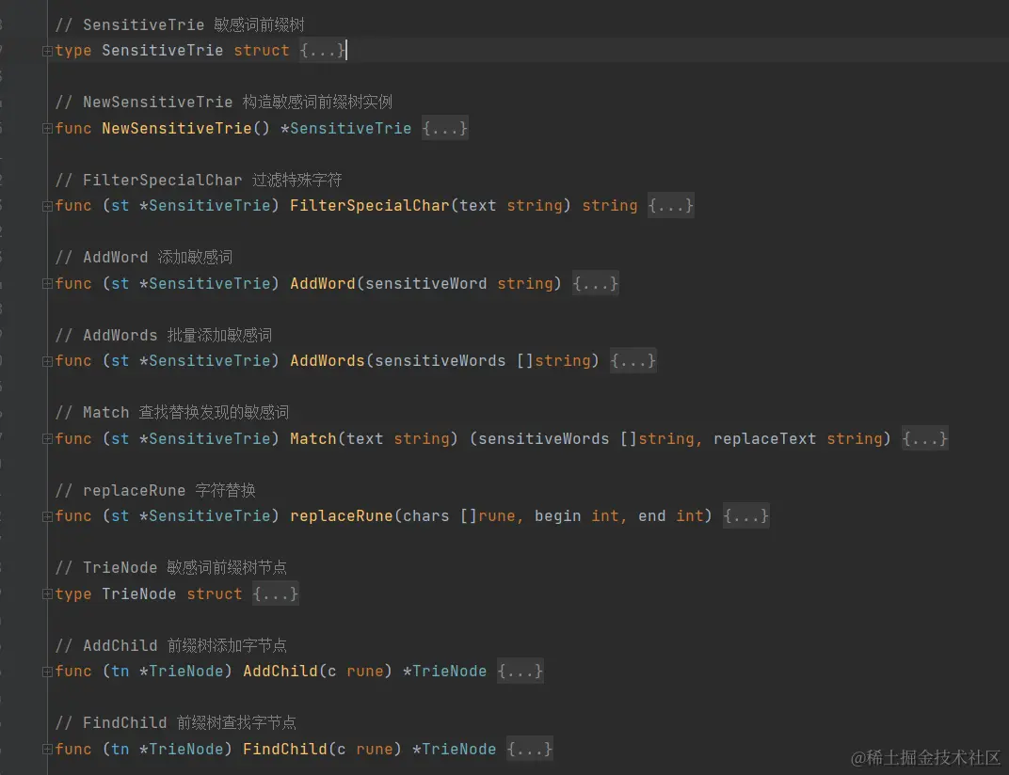Screen dimensions: 1009x775
Task: Click the 'begin' parameter in replaceRune
Action: click(x=557, y=515)
